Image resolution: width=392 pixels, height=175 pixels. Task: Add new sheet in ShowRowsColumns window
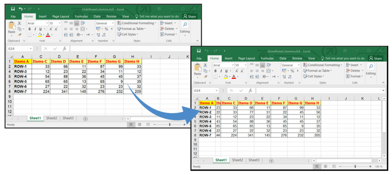[x=271, y=160]
